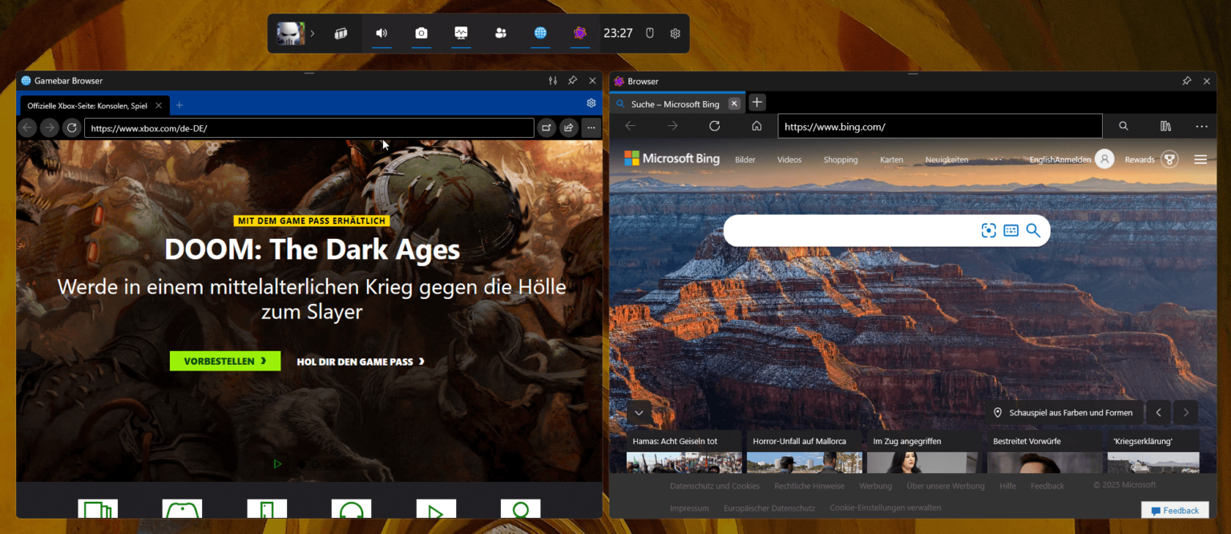Viewport: 1231px width, 534px height.
Task: Click the virtual keyboard icon in Bing's search box
Action: [x=1011, y=230]
